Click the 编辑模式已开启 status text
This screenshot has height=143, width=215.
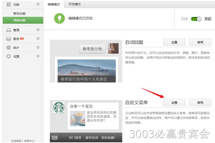tap(80, 18)
